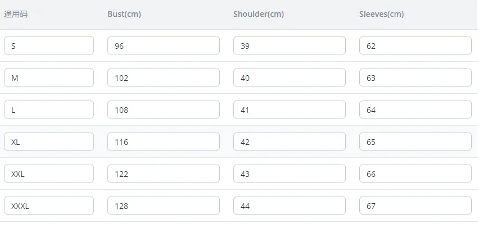
Task: Click the Sleeves(cm) column header
Action: pyautogui.click(x=382, y=14)
